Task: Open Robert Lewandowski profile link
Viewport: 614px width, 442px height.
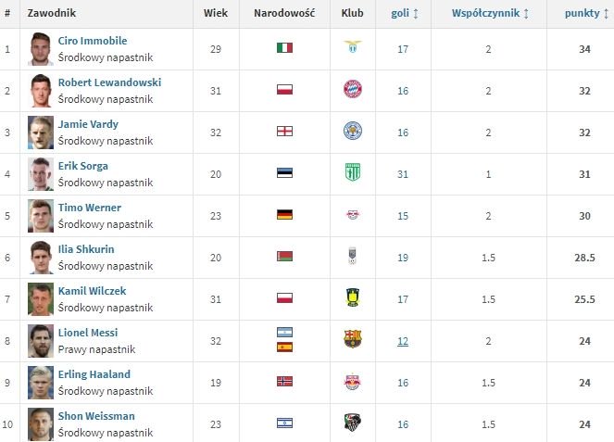Action: click(109, 82)
